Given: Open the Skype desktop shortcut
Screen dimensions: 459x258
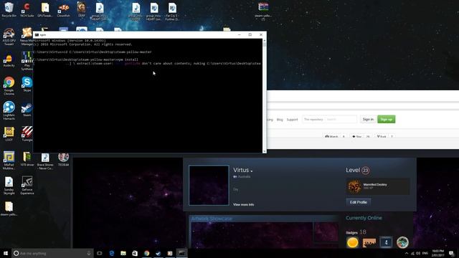Looking at the screenshot, I should (x=27, y=85).
